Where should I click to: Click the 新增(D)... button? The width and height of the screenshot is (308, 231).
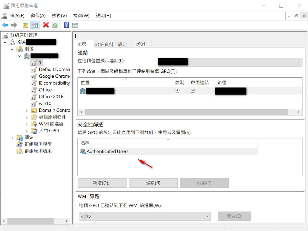[x=102, y=183]
